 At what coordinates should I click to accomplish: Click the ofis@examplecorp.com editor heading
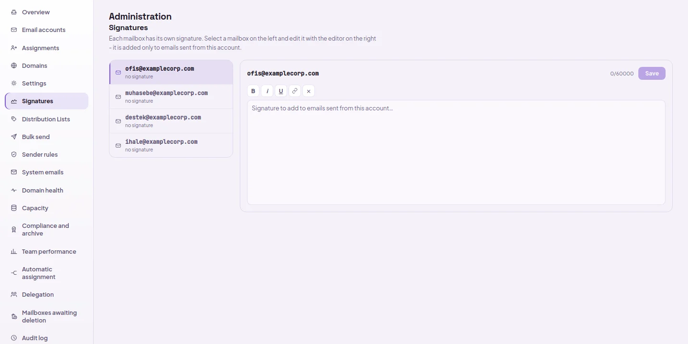[x=283, y=73]
